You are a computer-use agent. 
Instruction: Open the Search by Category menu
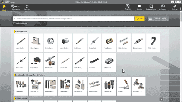pos(158,19)
